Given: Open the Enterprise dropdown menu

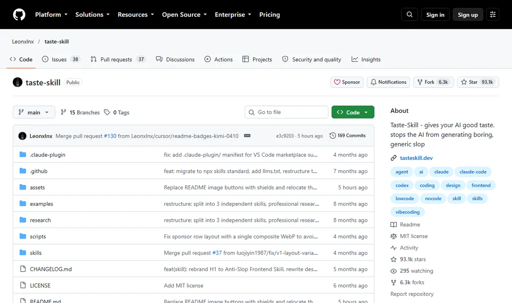Looking at the screenshot, I should point(233,14).
